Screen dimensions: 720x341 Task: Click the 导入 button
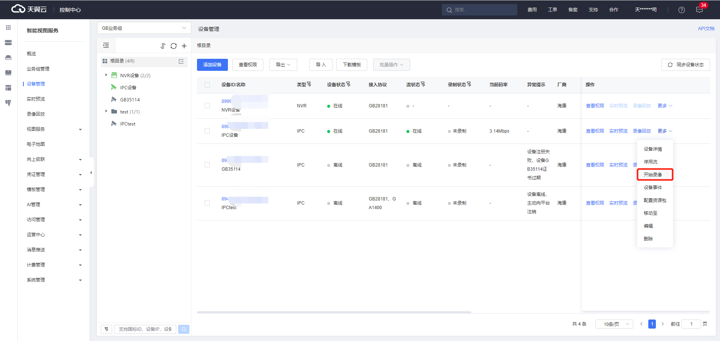tap(321, 65)
